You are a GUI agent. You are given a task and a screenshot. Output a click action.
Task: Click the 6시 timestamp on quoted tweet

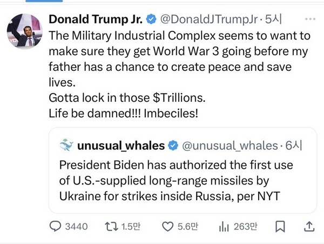tap(296, 146)
